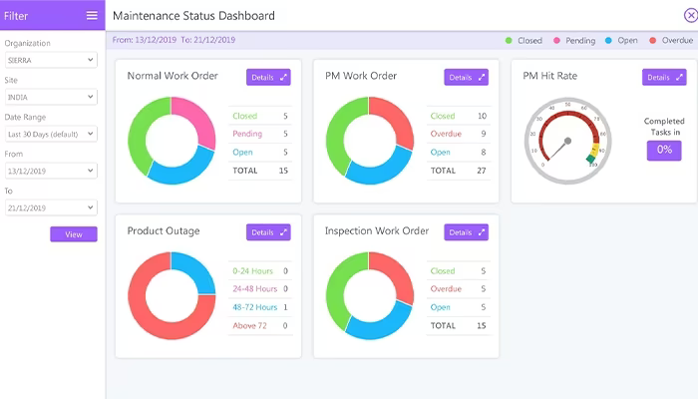This screenshot has height=399, width=698.
Task: Select the To date field 21/12/2019
Action: (x=51, y=207)
